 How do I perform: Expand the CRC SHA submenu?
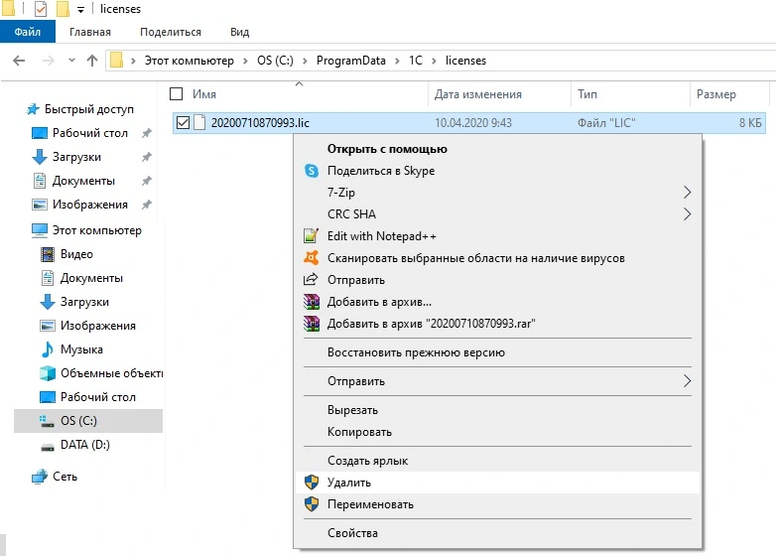[687, 214]
